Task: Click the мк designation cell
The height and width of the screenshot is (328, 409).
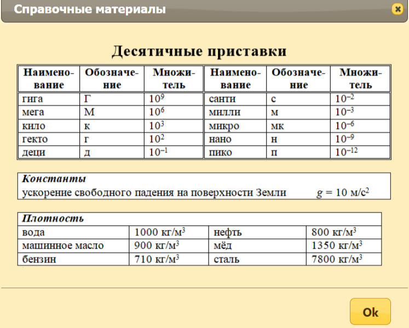Action: [x=299, y=126]
